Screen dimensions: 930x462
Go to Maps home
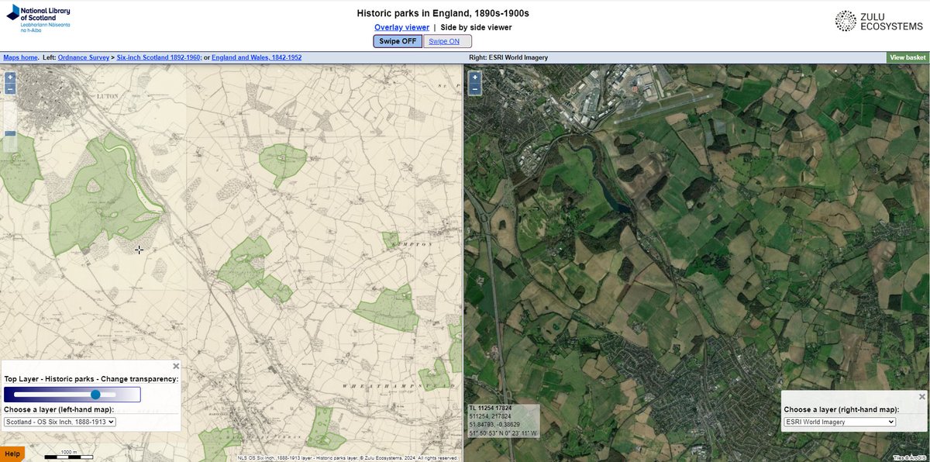pyautogui.click(x=19, y=57)
